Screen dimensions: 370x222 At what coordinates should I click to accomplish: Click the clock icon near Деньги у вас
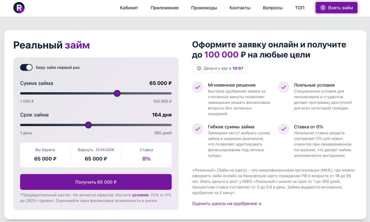(x=199, y=68)
